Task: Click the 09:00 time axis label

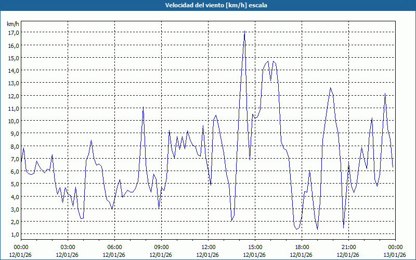Action: (x=161, y=247)
